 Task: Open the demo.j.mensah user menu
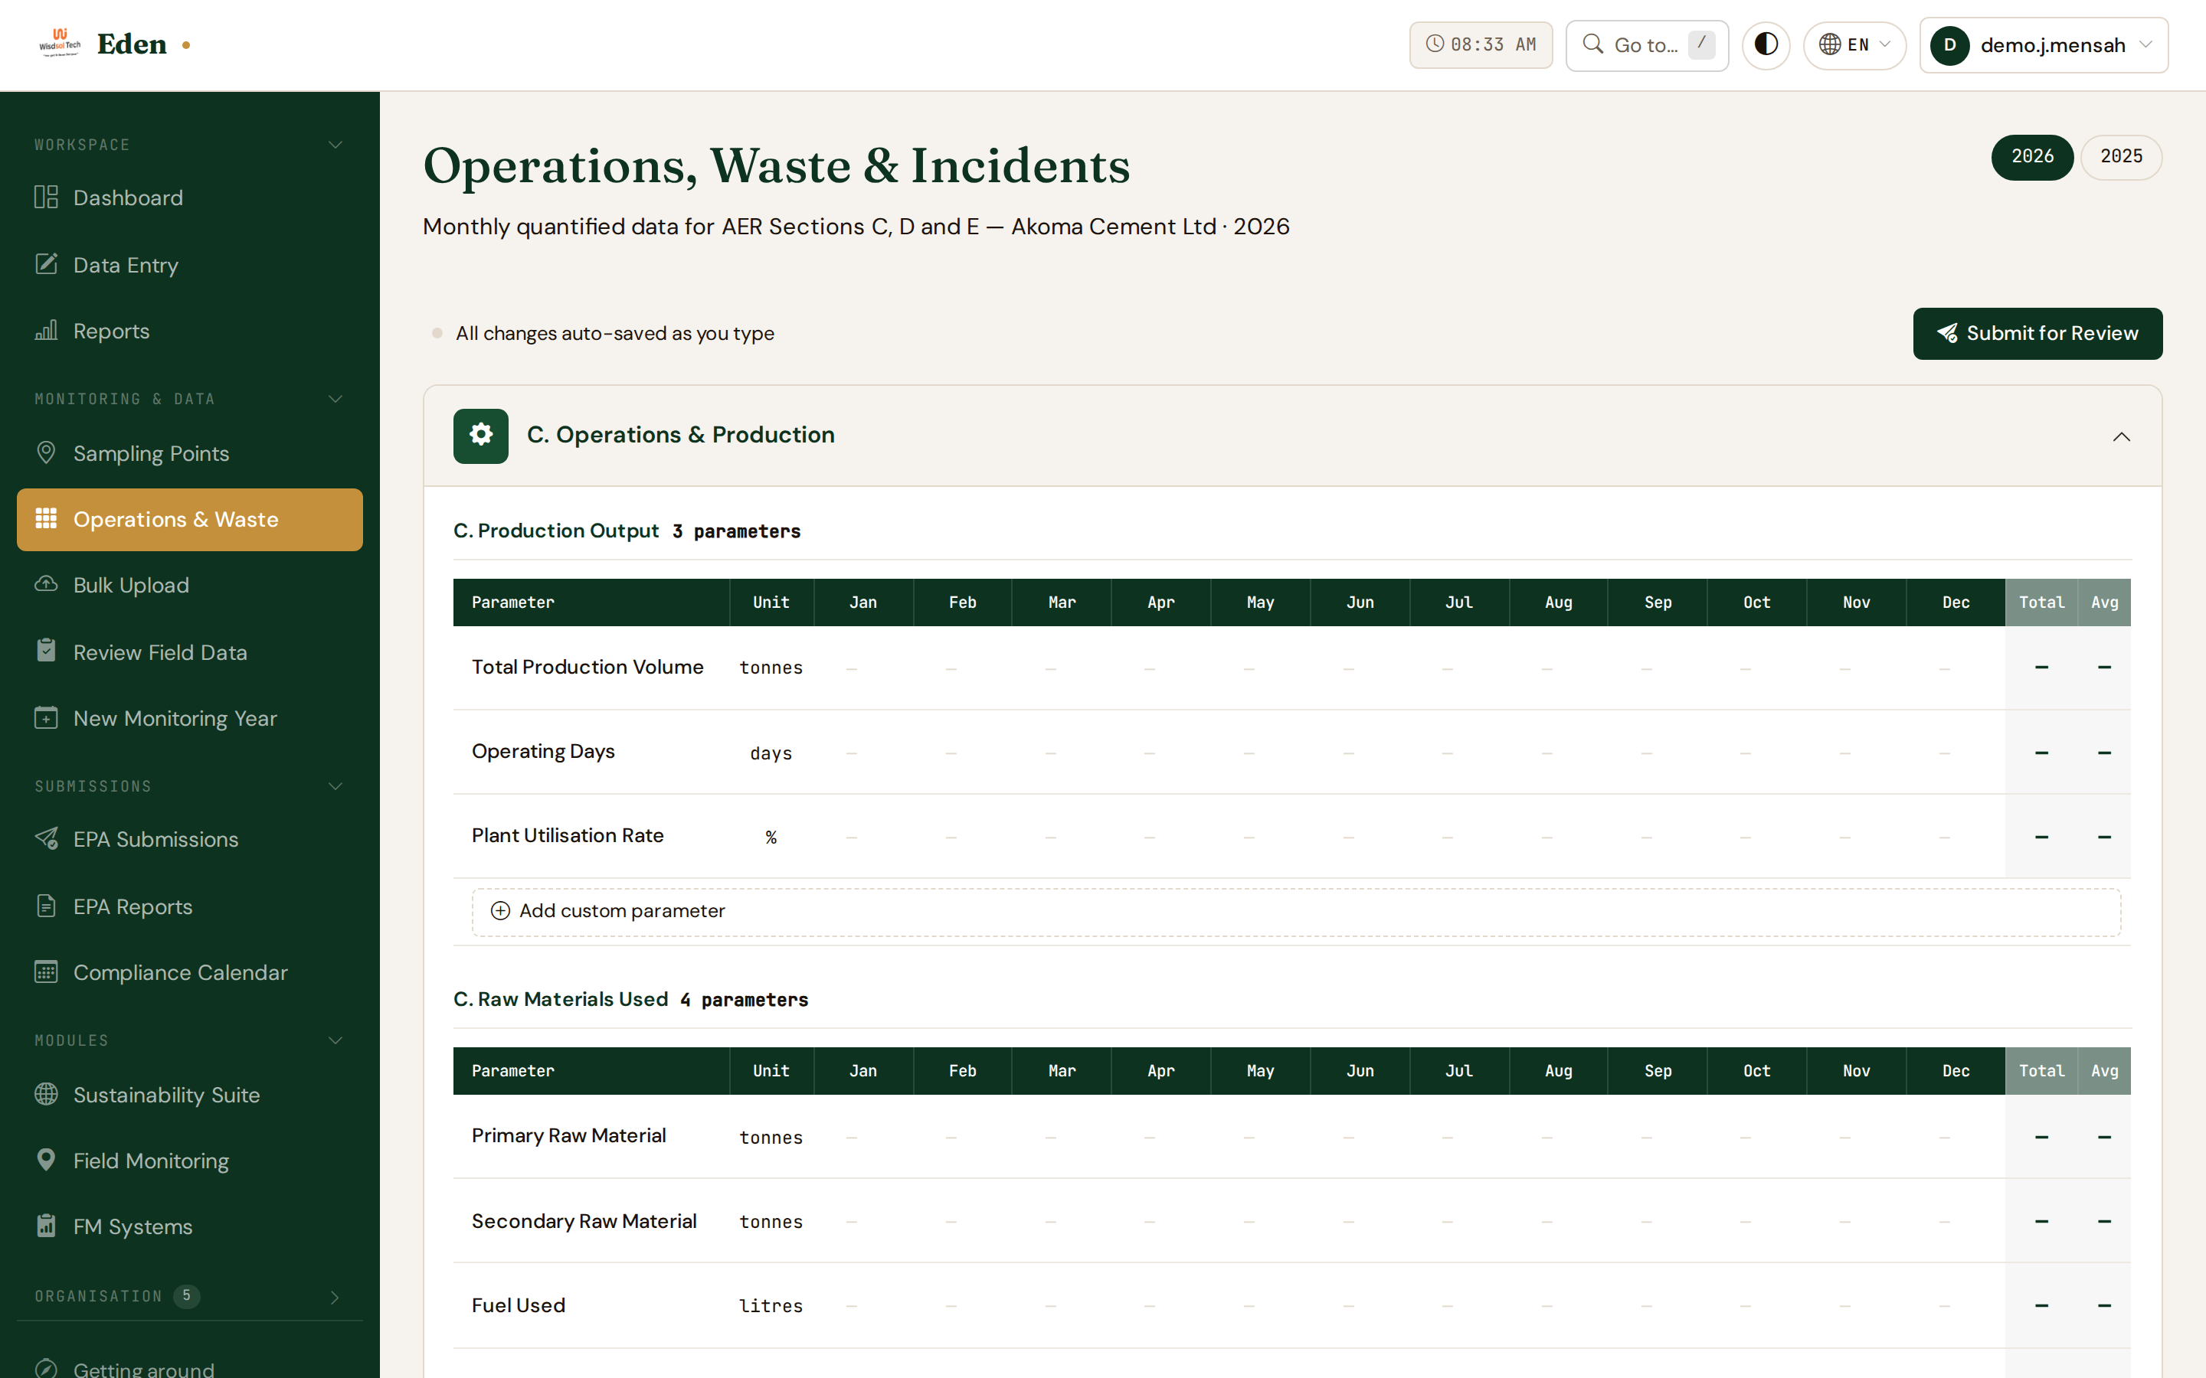2044,44
